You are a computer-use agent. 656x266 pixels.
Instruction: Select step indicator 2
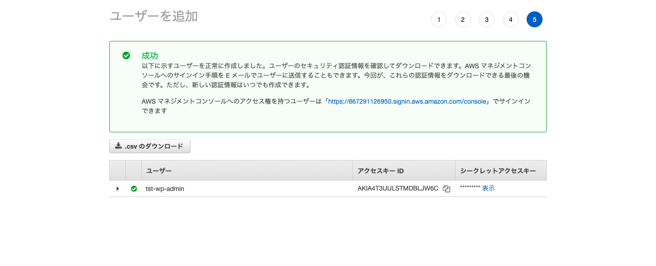463,19
